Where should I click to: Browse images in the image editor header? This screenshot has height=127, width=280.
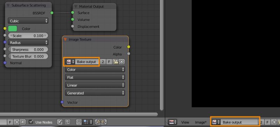point(216,122)
